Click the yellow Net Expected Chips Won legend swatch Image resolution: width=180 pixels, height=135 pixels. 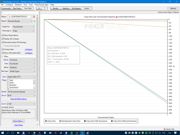(x=60, y=121)
